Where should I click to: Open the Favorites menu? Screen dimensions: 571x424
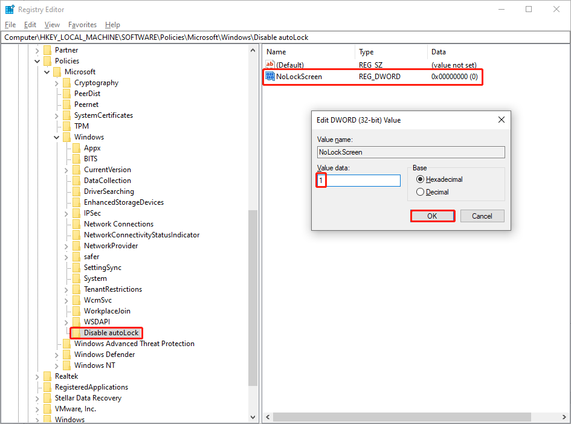tap(82, 25)
